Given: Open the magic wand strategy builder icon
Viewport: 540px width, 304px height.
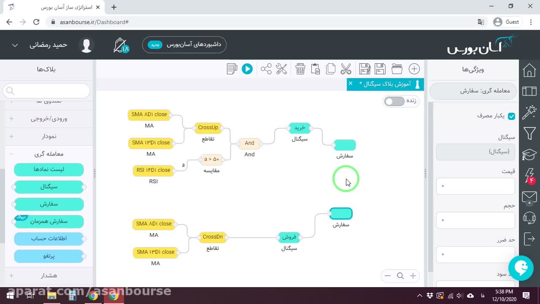Looking at the screenshot, I should click(529, 112).
